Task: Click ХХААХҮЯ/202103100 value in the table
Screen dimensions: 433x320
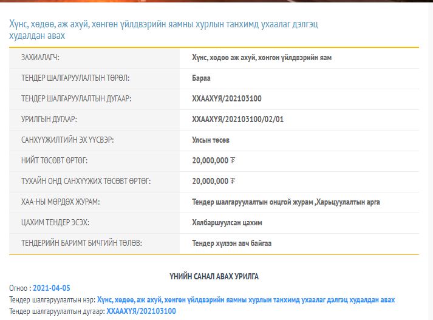Action: pos(227,98)
